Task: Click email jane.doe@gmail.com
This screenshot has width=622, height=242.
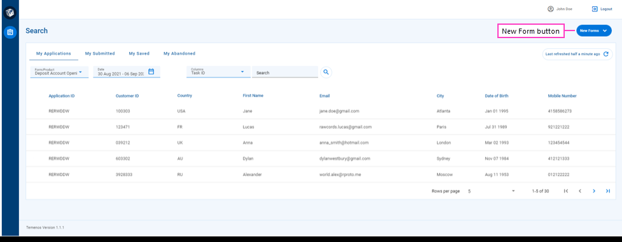Action: (x=339, y=111)
